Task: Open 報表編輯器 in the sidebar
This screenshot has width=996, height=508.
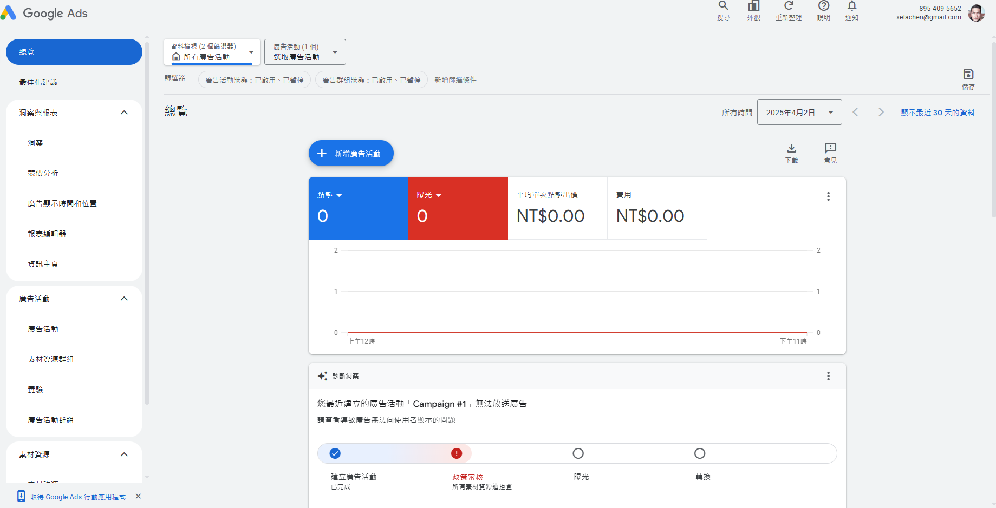Action: 74,234
